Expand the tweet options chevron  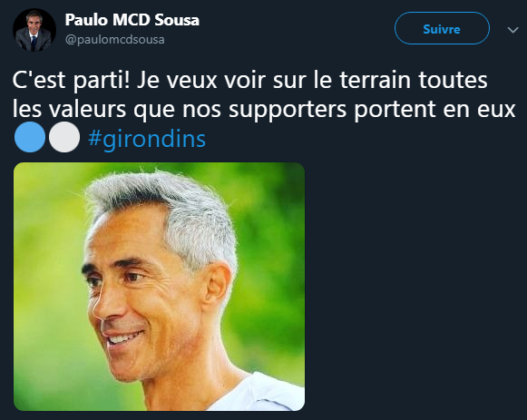[512, 30]
